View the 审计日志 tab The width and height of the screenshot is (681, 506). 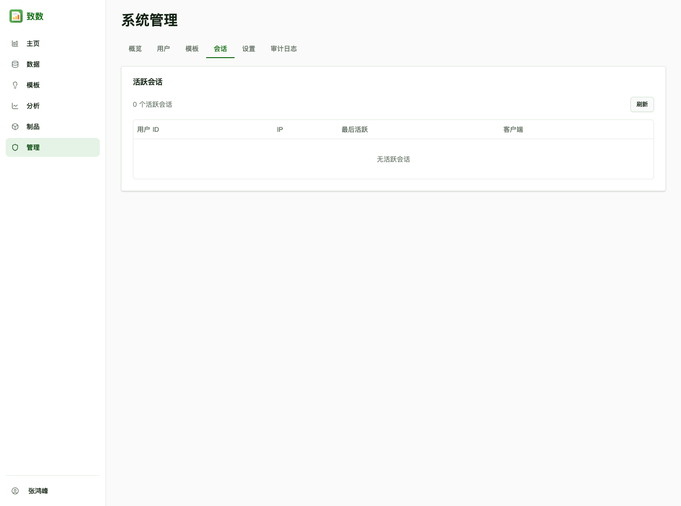click(x=284, y=49)
